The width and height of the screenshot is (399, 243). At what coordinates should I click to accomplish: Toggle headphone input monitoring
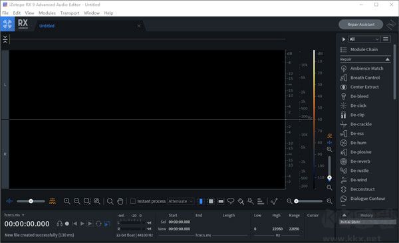(x=60, y=224)
